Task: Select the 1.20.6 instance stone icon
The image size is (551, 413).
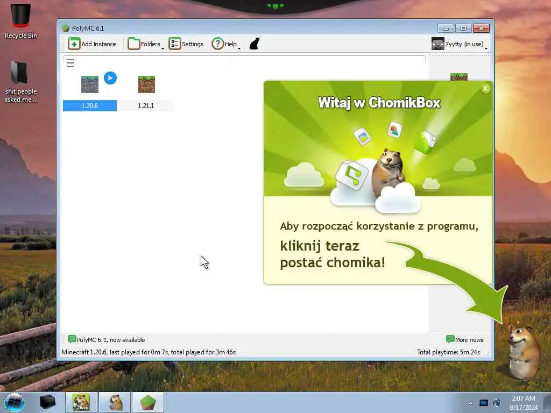Action: tap(90, 84)
